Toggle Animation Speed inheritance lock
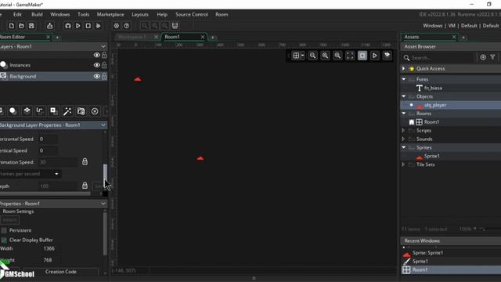This screenshot has width=501, height=282. (85, 161)
